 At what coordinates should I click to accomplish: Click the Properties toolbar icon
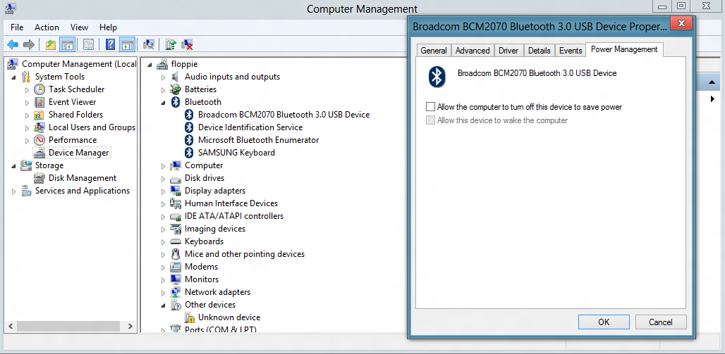[x=89, y=44]
